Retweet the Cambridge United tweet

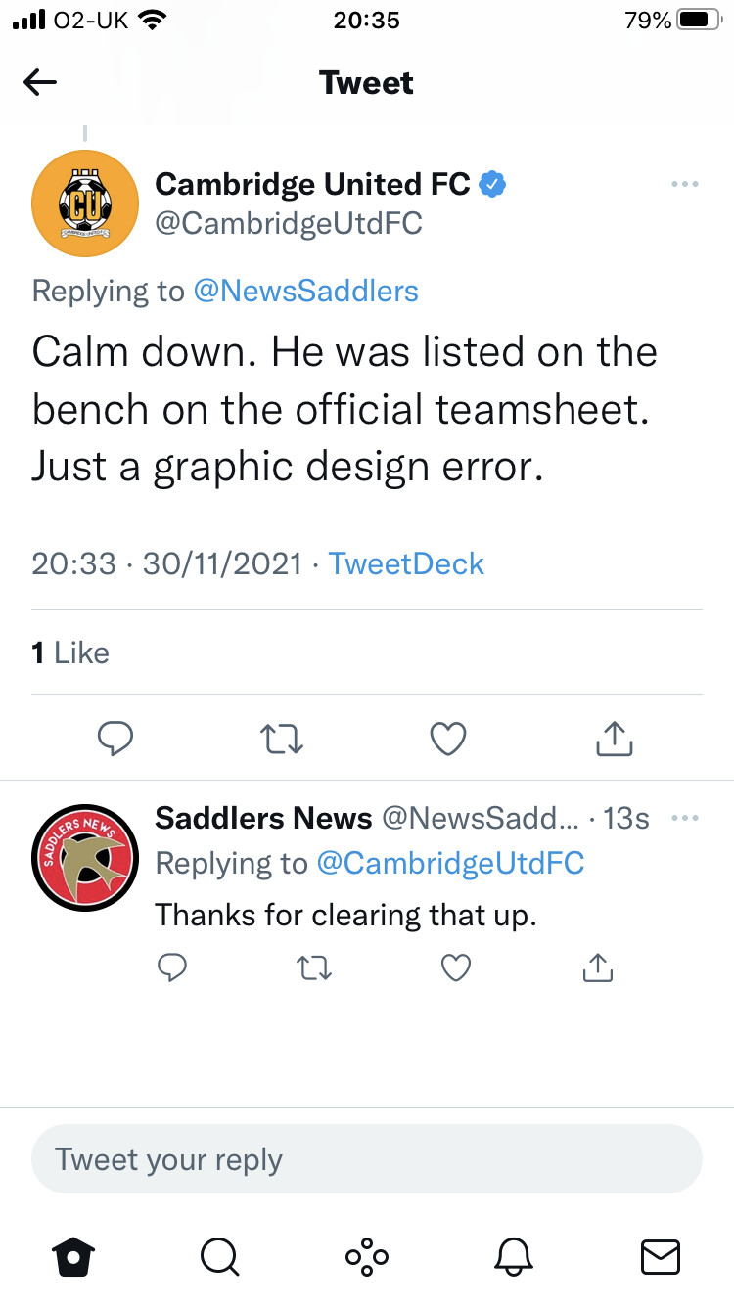[x=284, y=739]
